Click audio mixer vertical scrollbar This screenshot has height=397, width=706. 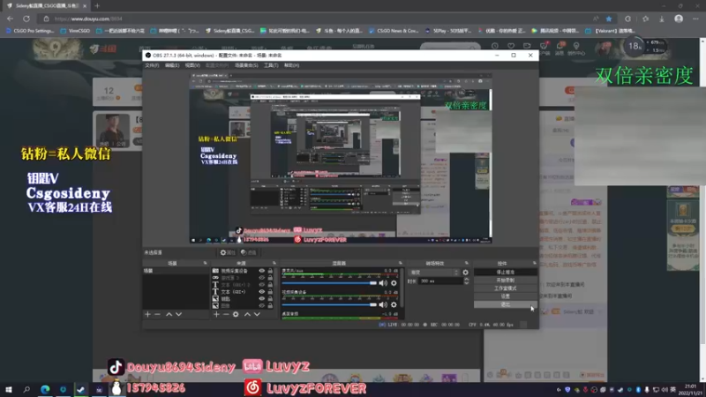[402, 288]
